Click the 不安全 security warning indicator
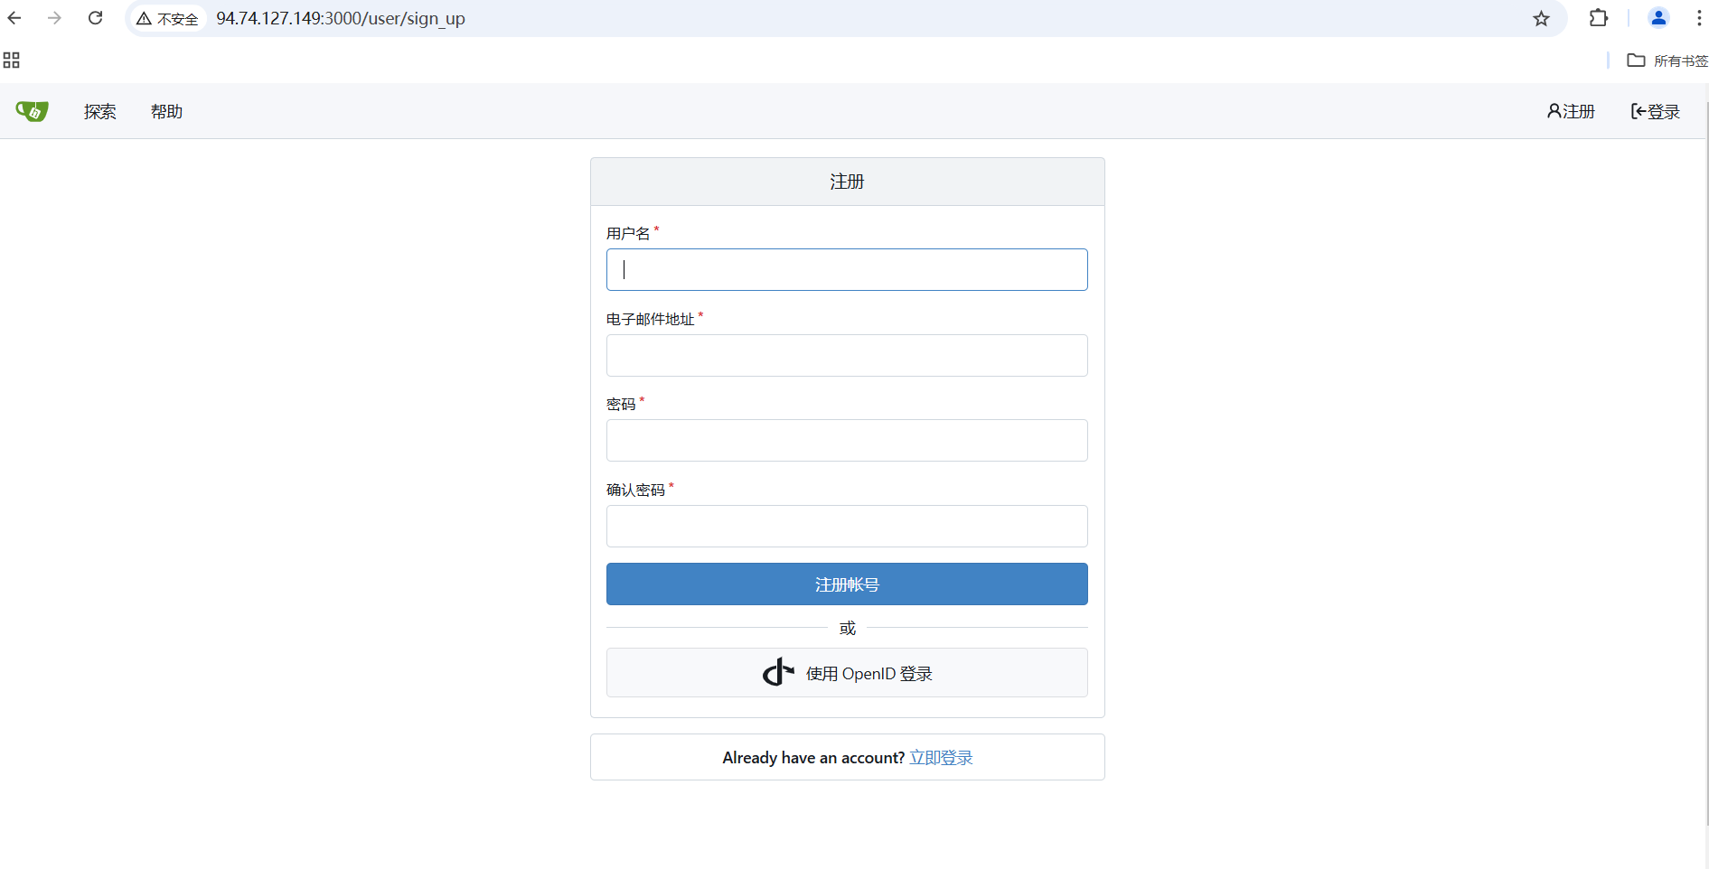1709x869 pixels. coord(167,18)
